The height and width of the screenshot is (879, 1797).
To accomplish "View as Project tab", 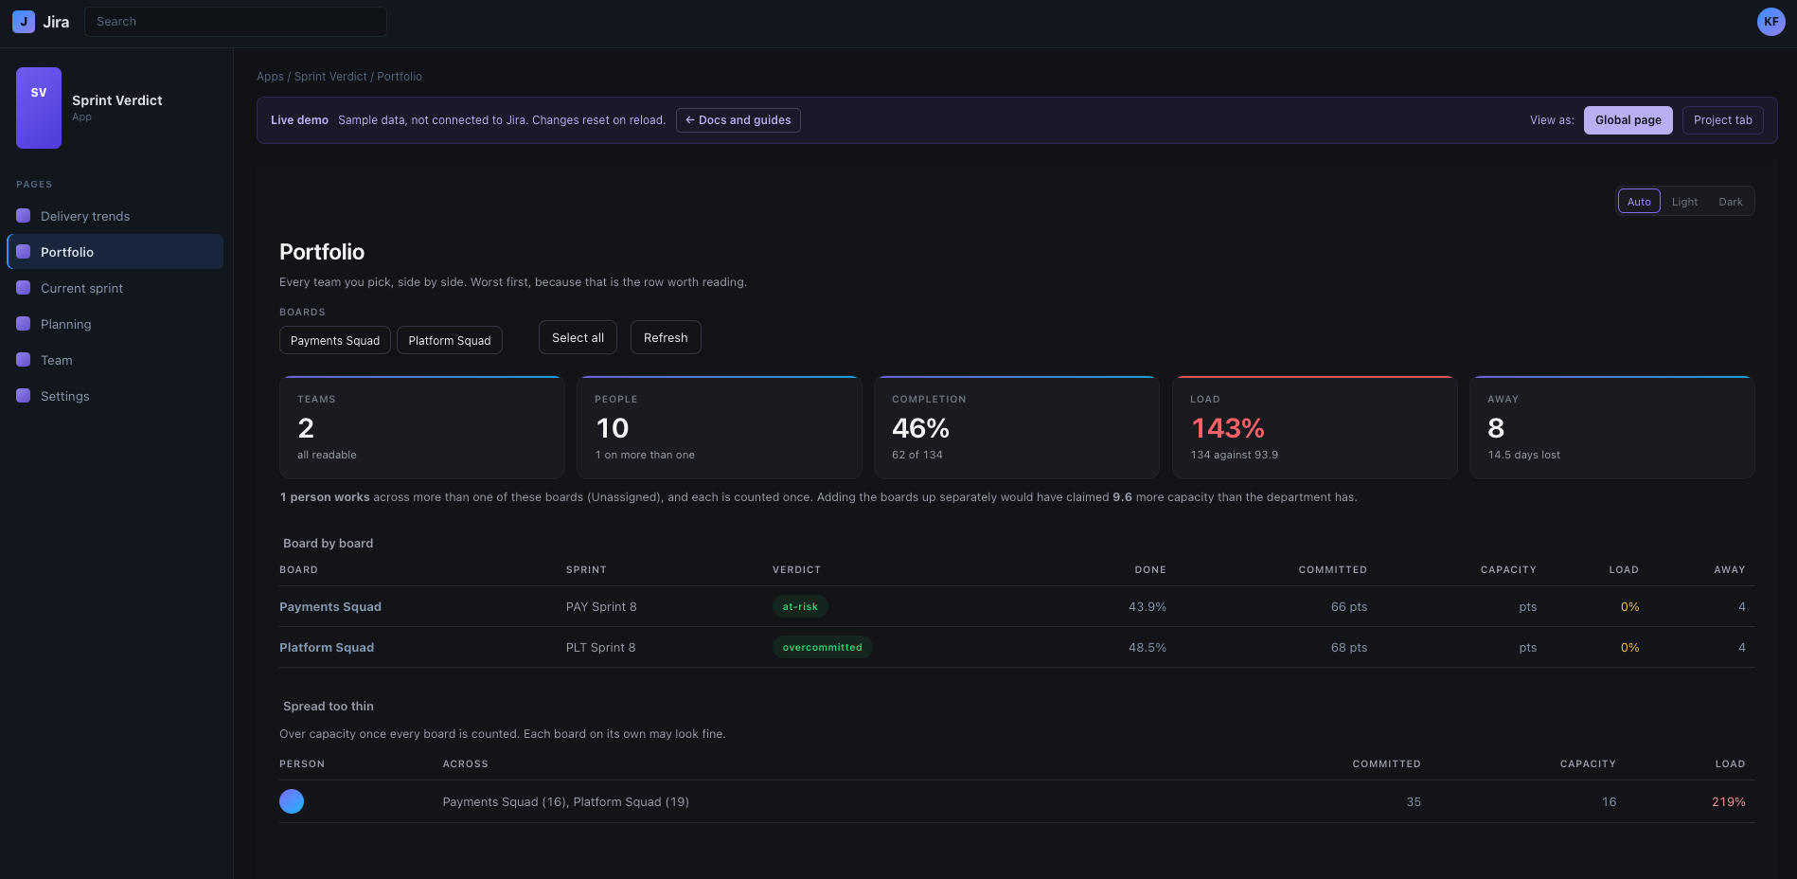I will (x=1723, y=120).
